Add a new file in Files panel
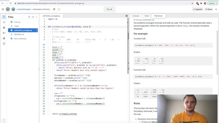This screenshot has width=219, height=123. (x=29, y=17)
